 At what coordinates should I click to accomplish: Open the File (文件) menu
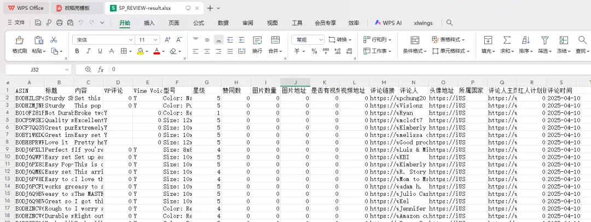(x=16, y=23)
